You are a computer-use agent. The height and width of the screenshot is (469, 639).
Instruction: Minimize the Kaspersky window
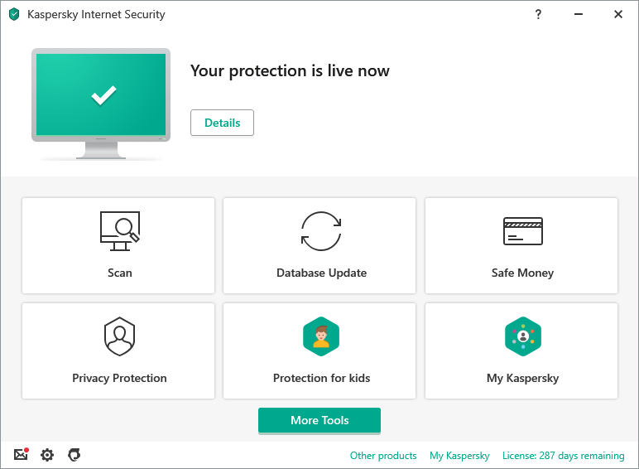pyautogui.click(x=579, y=14)
